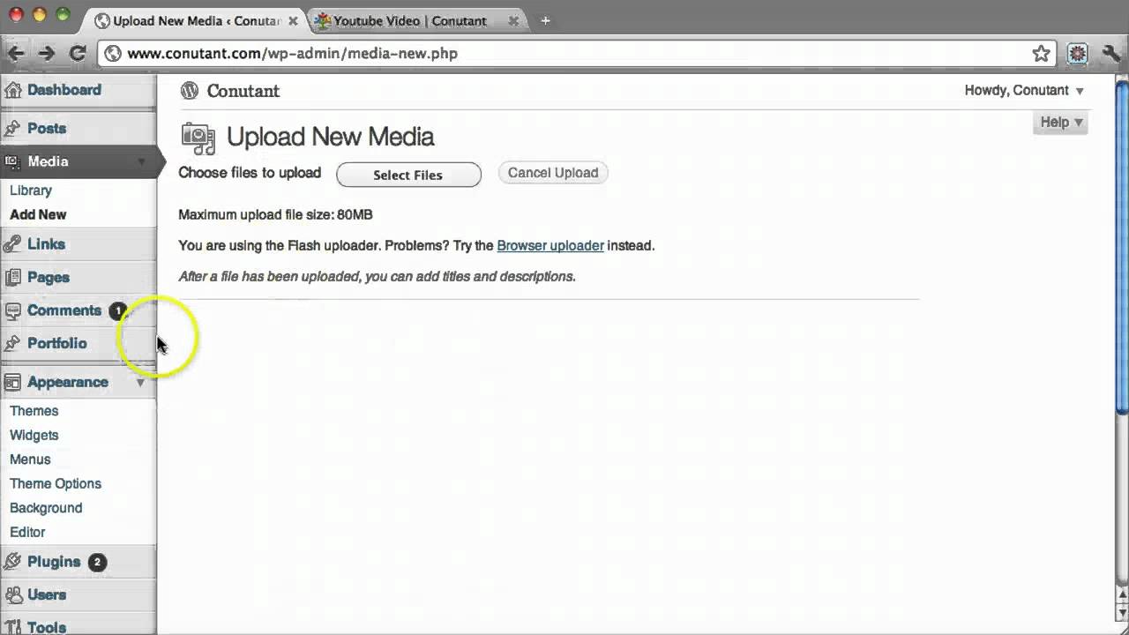Viewport: 1129px width, 635px height.
Task: Open the Portfolio menu label
Action: point(57,343)
